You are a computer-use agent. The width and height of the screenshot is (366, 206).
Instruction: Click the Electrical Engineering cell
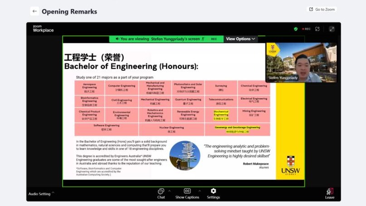(254, 101)
